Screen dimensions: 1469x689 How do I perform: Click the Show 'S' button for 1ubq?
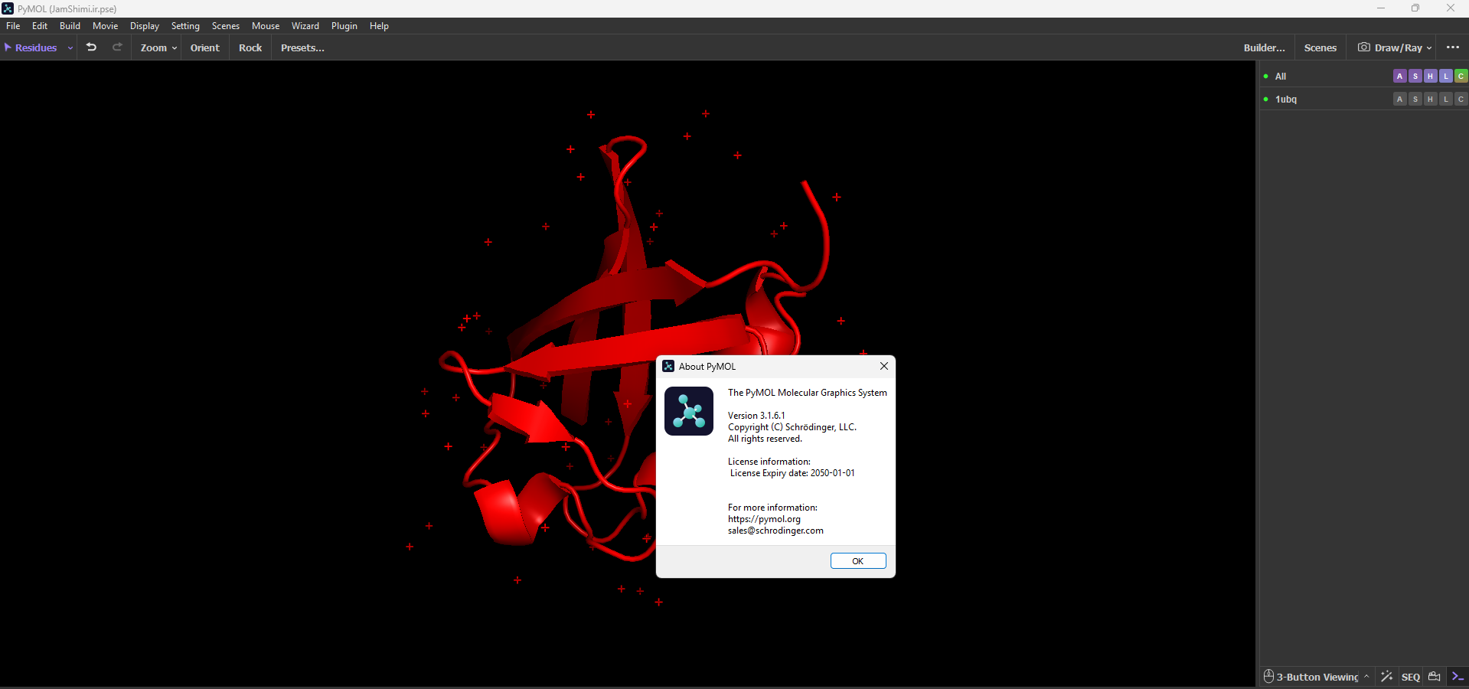(1415, 99)
